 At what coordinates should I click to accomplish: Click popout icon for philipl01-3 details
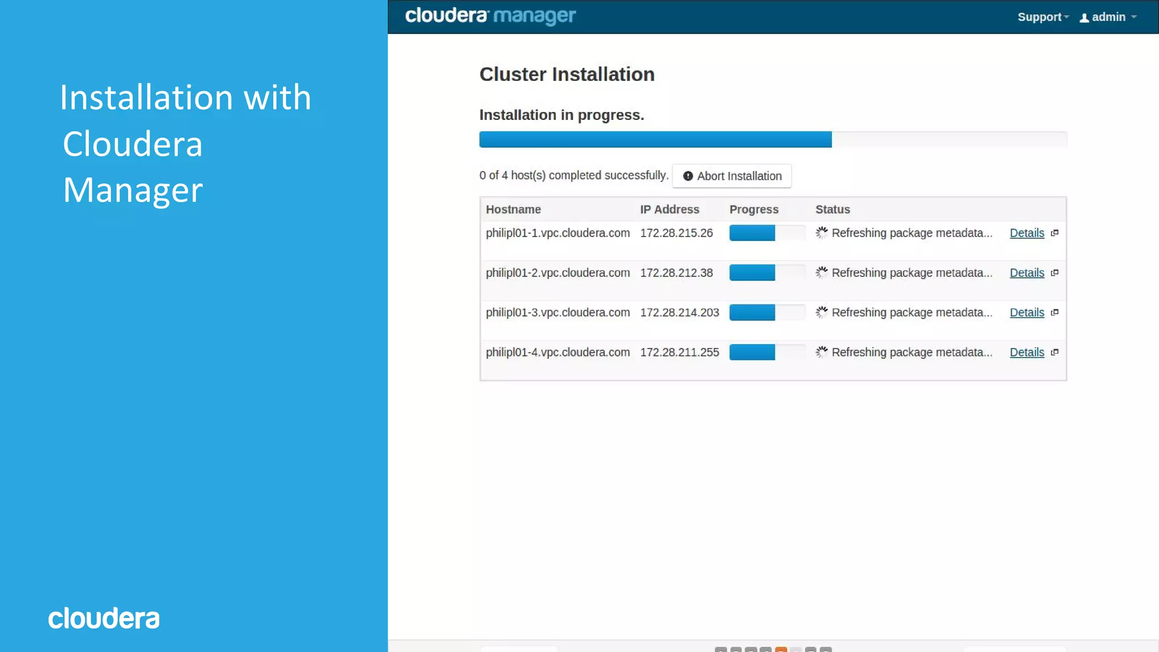1054,312
